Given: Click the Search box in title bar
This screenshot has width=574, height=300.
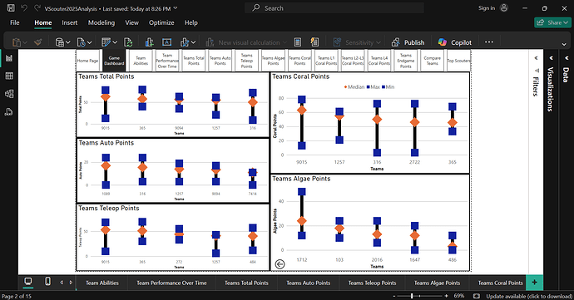Looking at the screenshot, I should coord(334,8).
